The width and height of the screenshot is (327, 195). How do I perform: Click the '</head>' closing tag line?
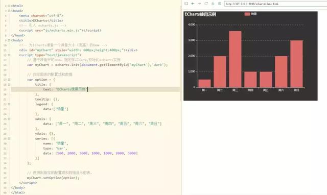(x=18, y=35)
